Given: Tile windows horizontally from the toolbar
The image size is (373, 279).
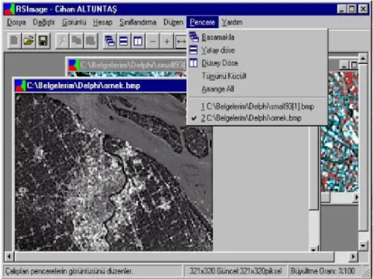Looking at the screenshot, I should pos(123,41).
